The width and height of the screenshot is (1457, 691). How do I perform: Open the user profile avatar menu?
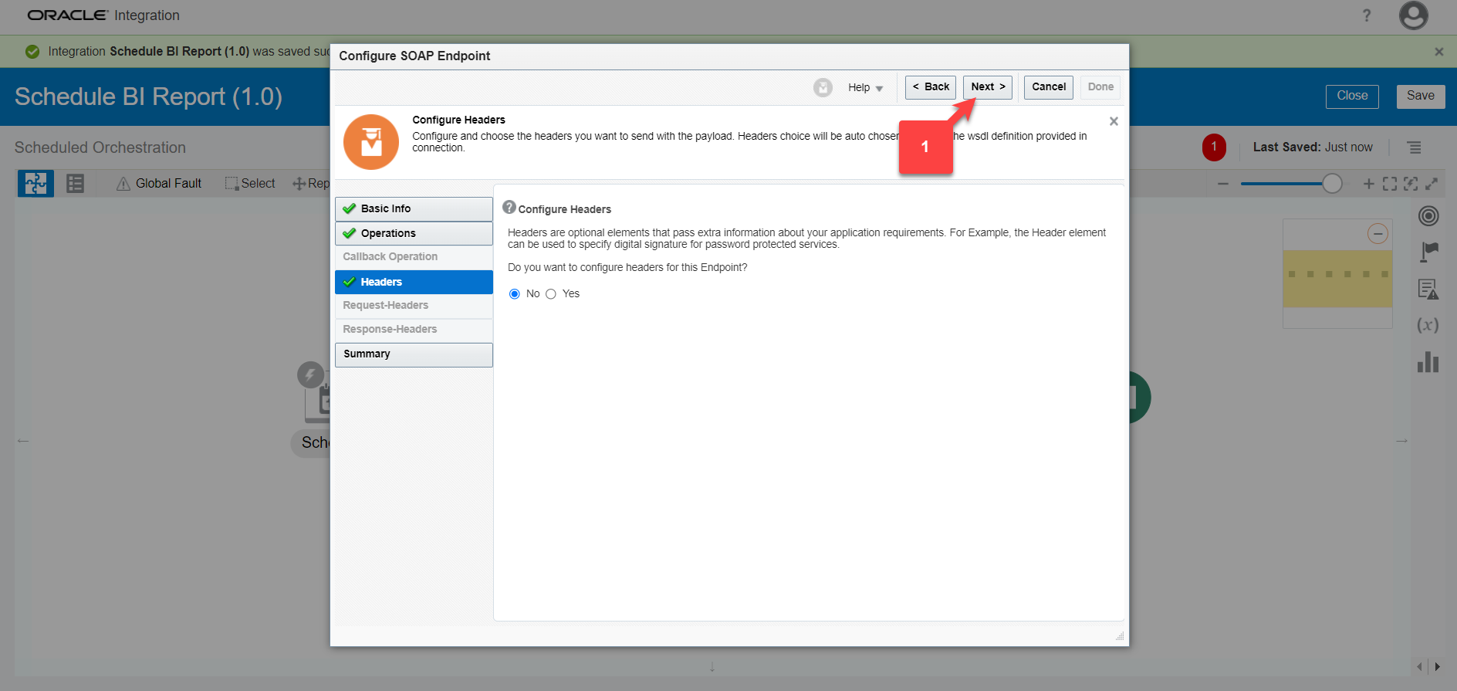[x=1413, y=15]
